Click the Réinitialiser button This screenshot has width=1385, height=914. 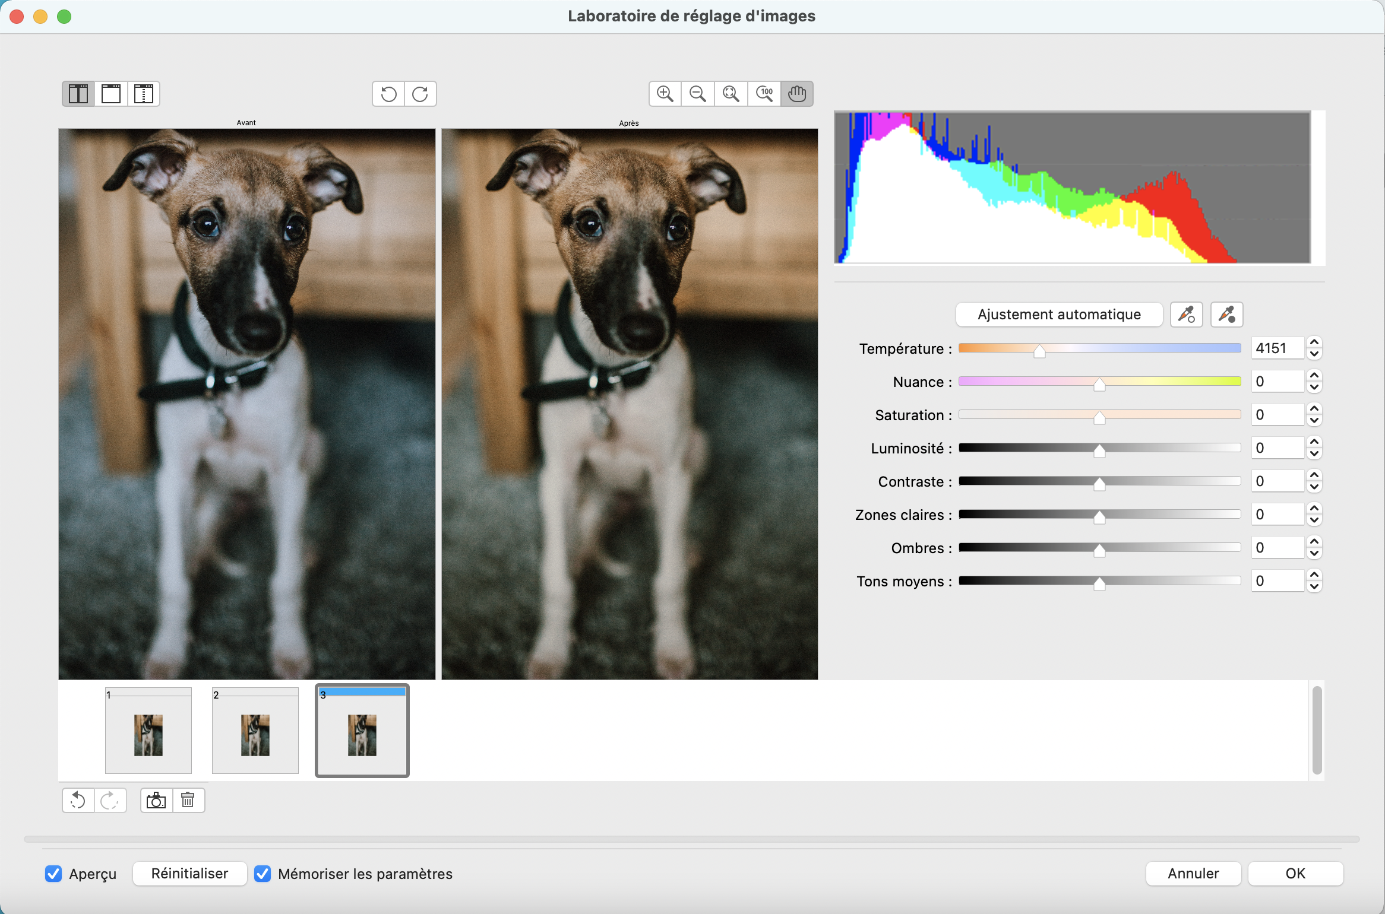click(189, 873)
